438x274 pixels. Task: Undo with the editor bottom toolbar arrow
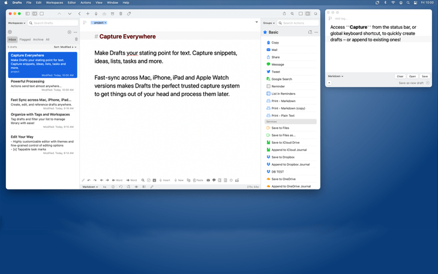tap(89, 180)
